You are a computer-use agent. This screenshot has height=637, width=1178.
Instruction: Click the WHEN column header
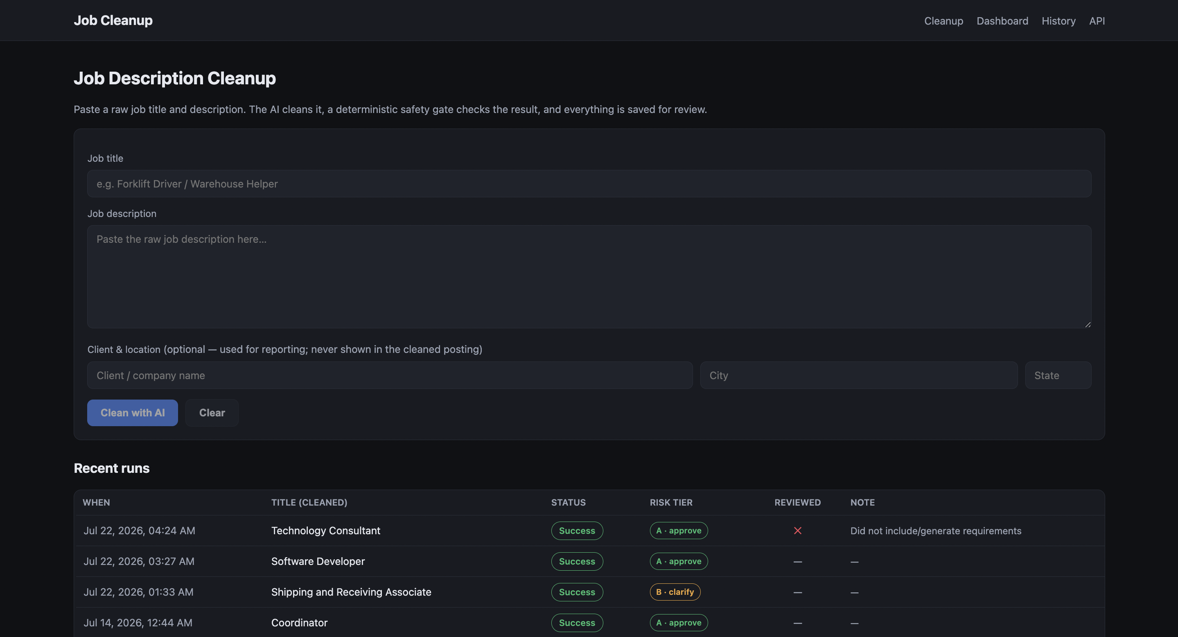(x=96, y=503)
